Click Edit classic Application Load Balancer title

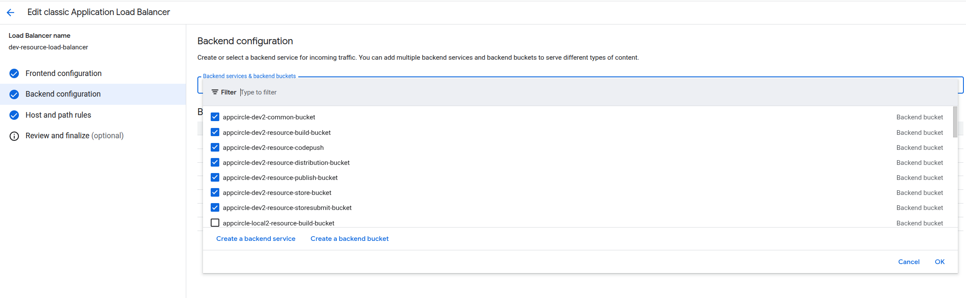click(99, 12)
